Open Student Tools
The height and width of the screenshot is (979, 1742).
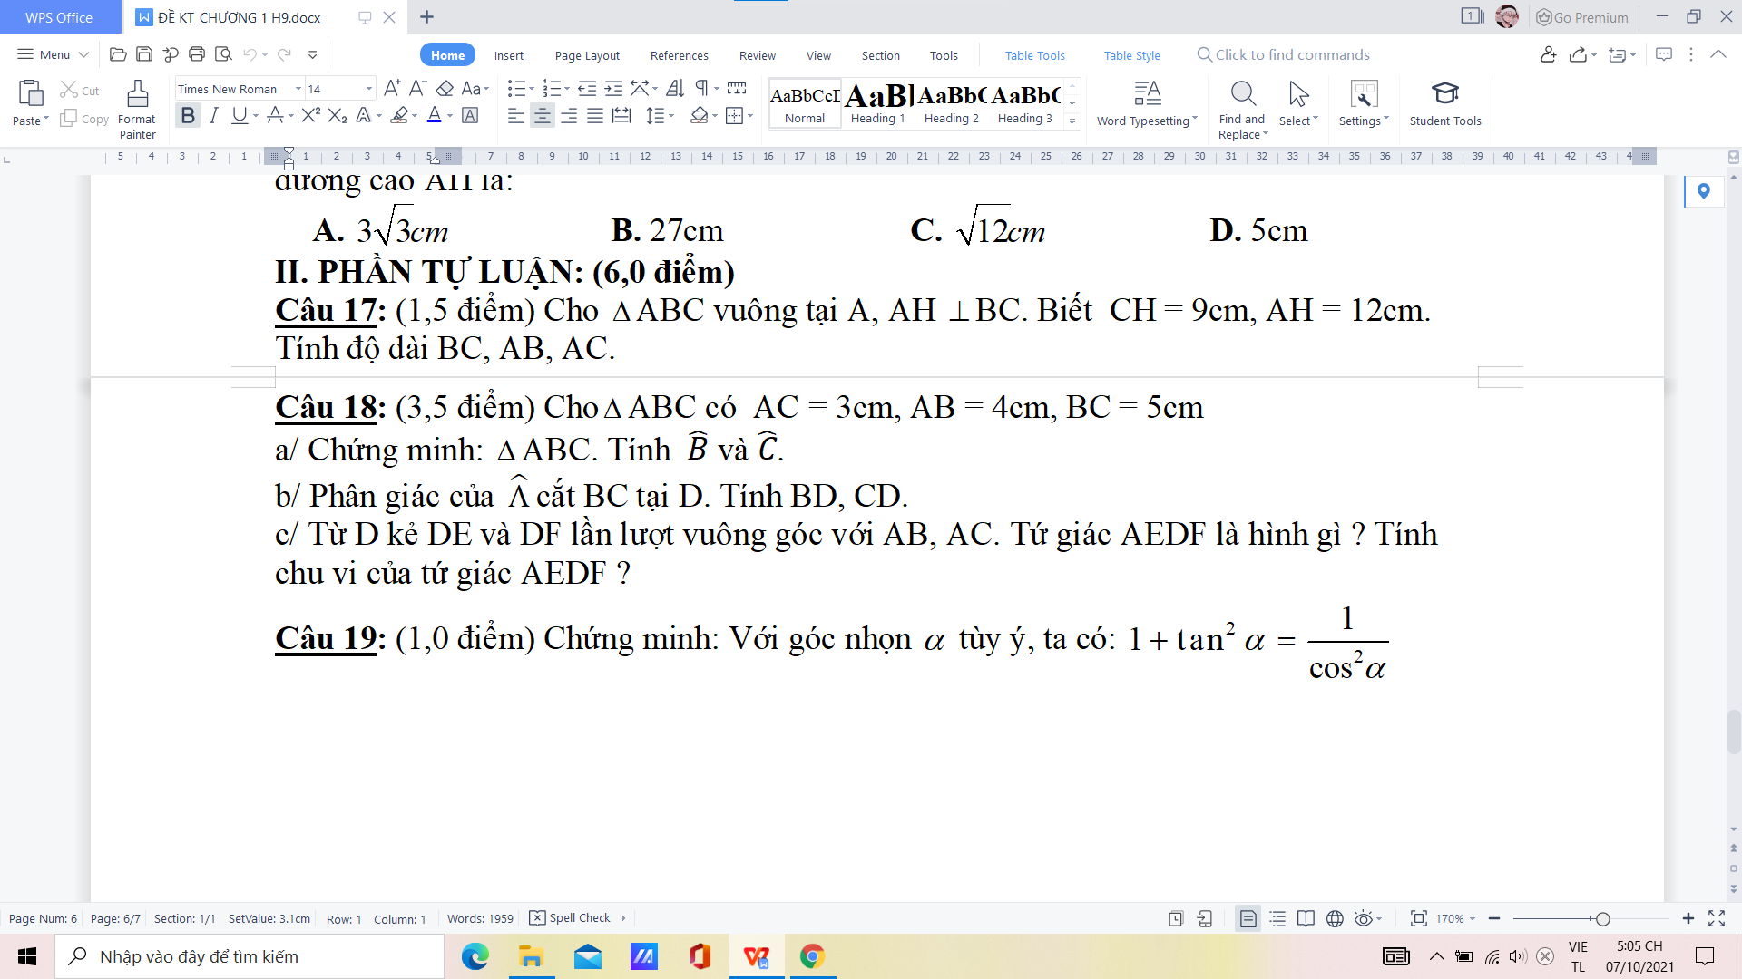[x=1444, y=102]
